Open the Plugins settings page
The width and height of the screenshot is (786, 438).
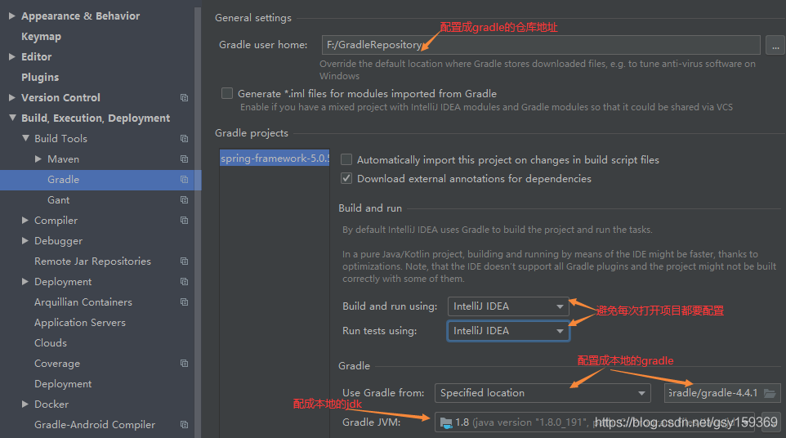(40, 78)
